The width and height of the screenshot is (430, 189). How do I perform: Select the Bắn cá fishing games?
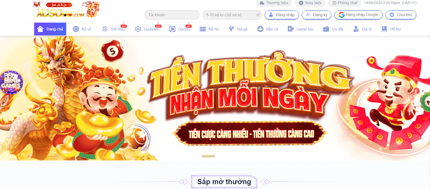(x=268, y=29)
